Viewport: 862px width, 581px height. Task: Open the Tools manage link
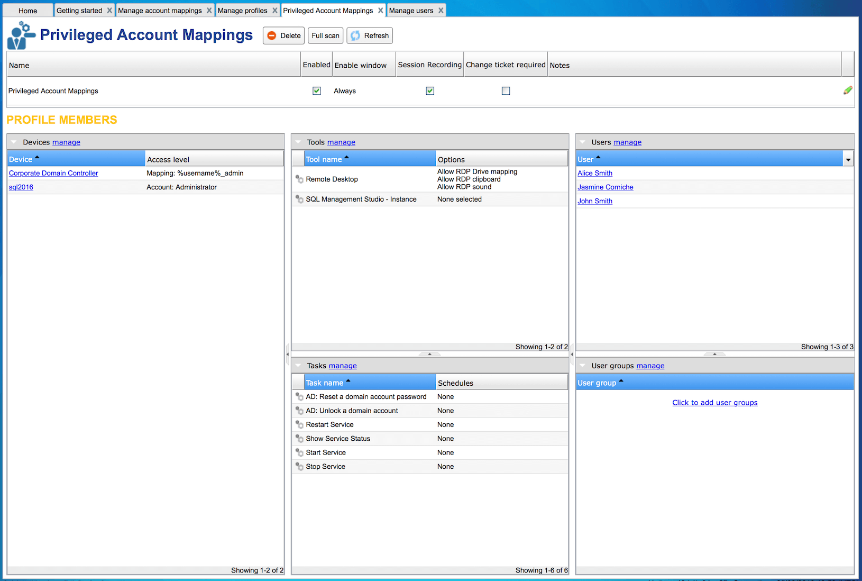coord(341,142)
